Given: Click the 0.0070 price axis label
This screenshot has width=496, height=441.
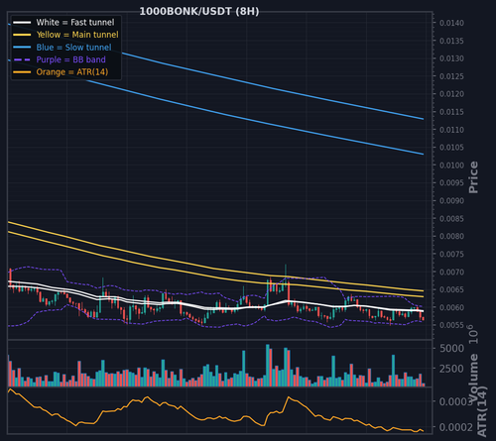Looking at the screenshot, I should 451,272.
